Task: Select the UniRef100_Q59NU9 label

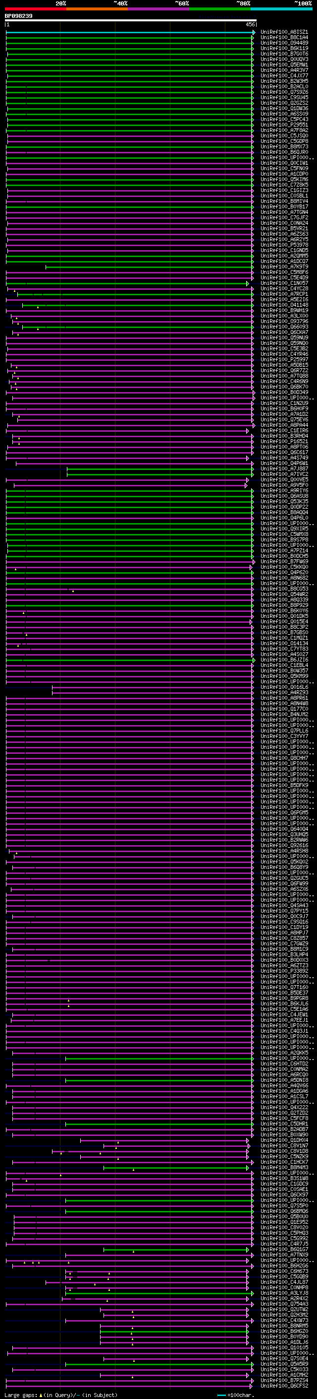Action: coord(284,338)
